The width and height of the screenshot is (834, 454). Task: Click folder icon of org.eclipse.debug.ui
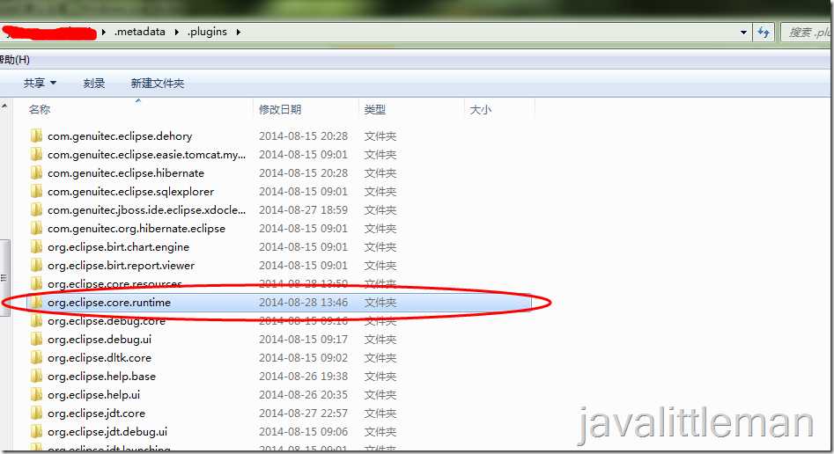[x=36, y=339]
